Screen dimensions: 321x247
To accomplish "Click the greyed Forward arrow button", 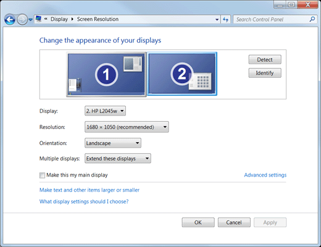I will coord(22,20).
